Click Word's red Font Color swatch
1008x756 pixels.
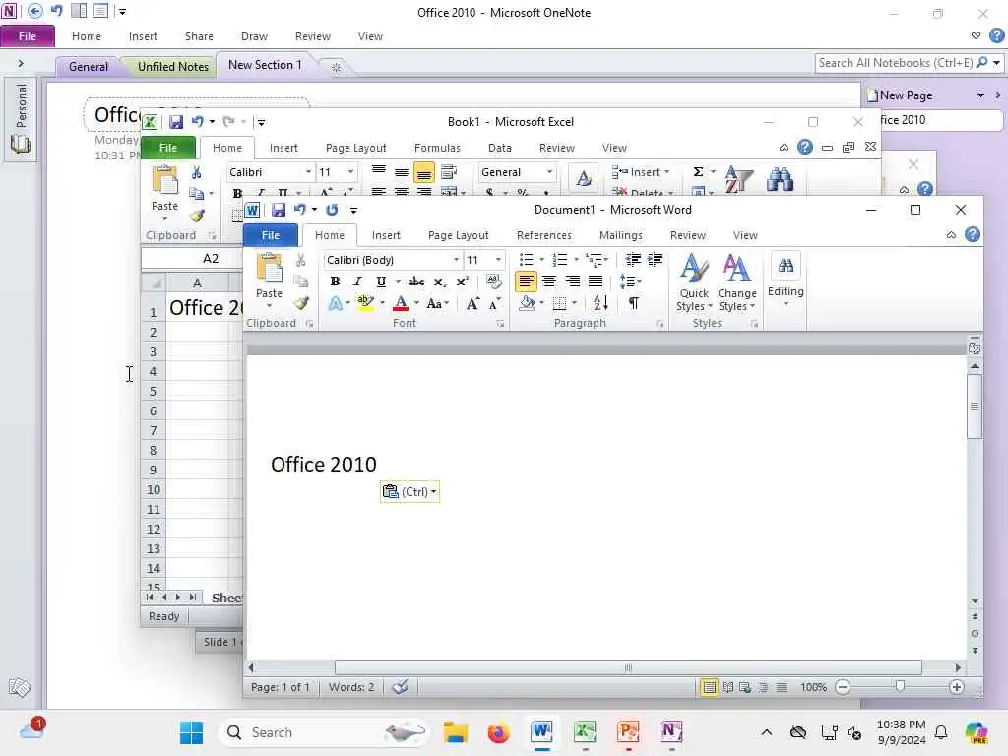[x=401, y=303]
